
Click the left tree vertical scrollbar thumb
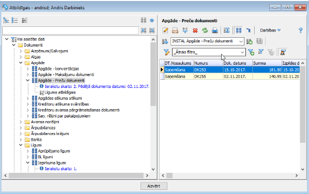[x=153, y=74]
